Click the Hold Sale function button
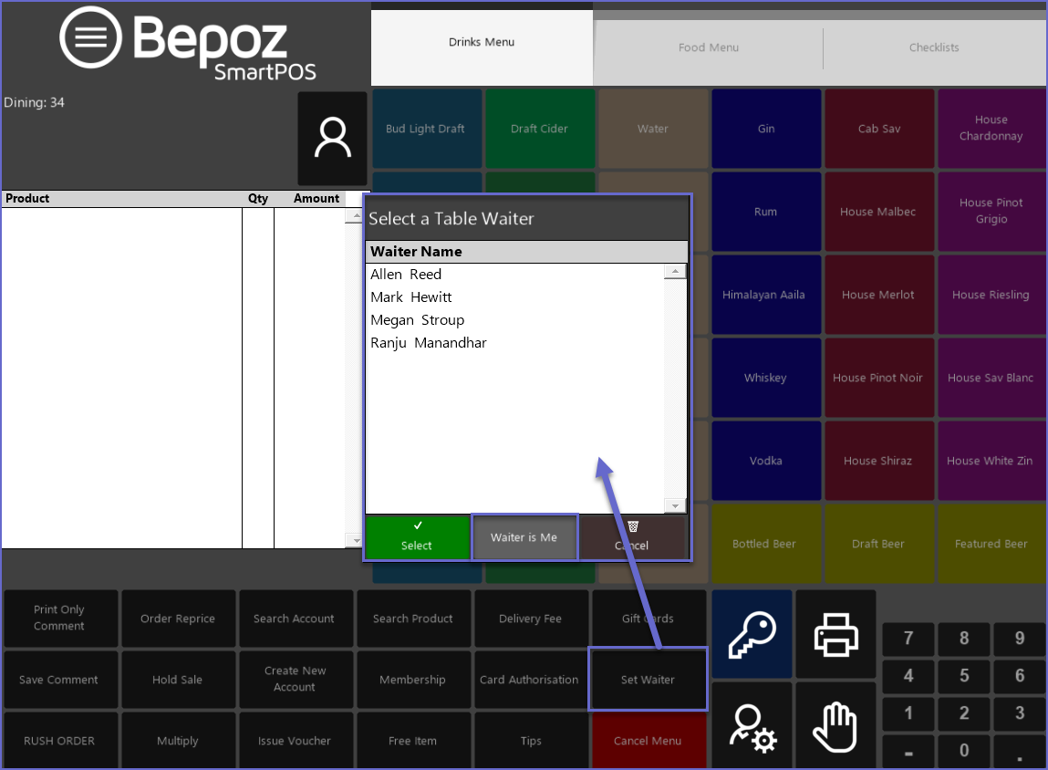Screen dimensions: 1048x770 (x=178, y=680)
